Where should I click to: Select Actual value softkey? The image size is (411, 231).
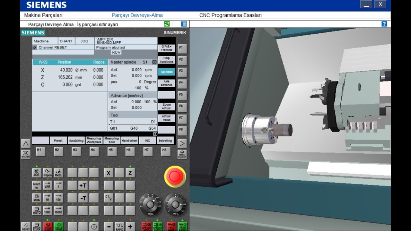pos(167,118)
